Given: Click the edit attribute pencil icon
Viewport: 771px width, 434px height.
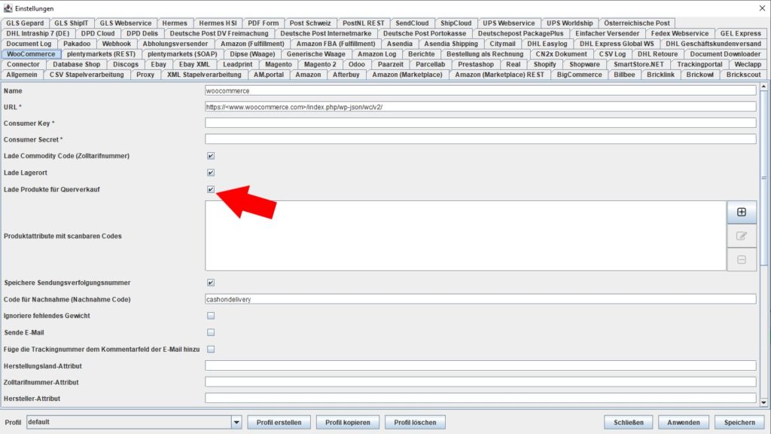Looking at the screenshot, I should pyautogui.click(x=742, y=236).
